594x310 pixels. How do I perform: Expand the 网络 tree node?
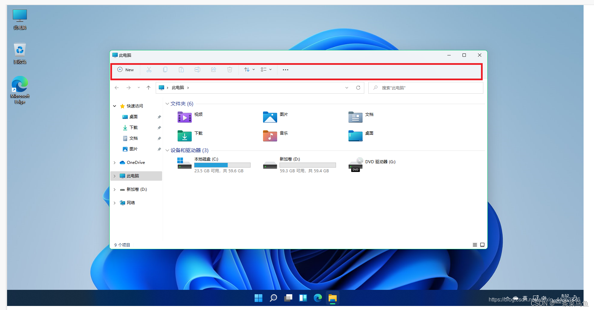tap(114, 203)
